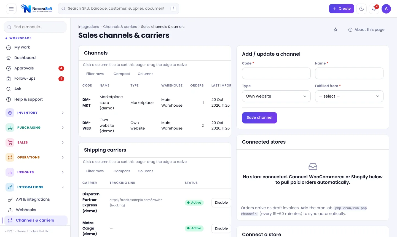Screen dimensions: 397x237
Task: Open Follow-ups in sidebar
Action: coord(35,79)
